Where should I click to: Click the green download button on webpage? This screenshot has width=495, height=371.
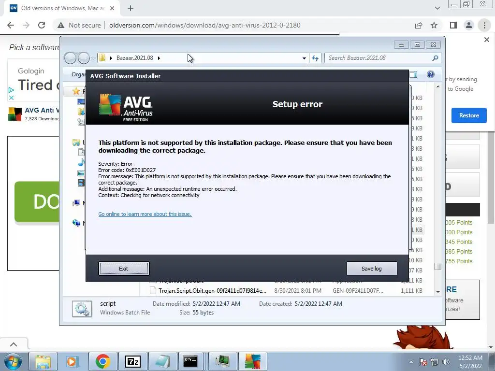point(37,201)
